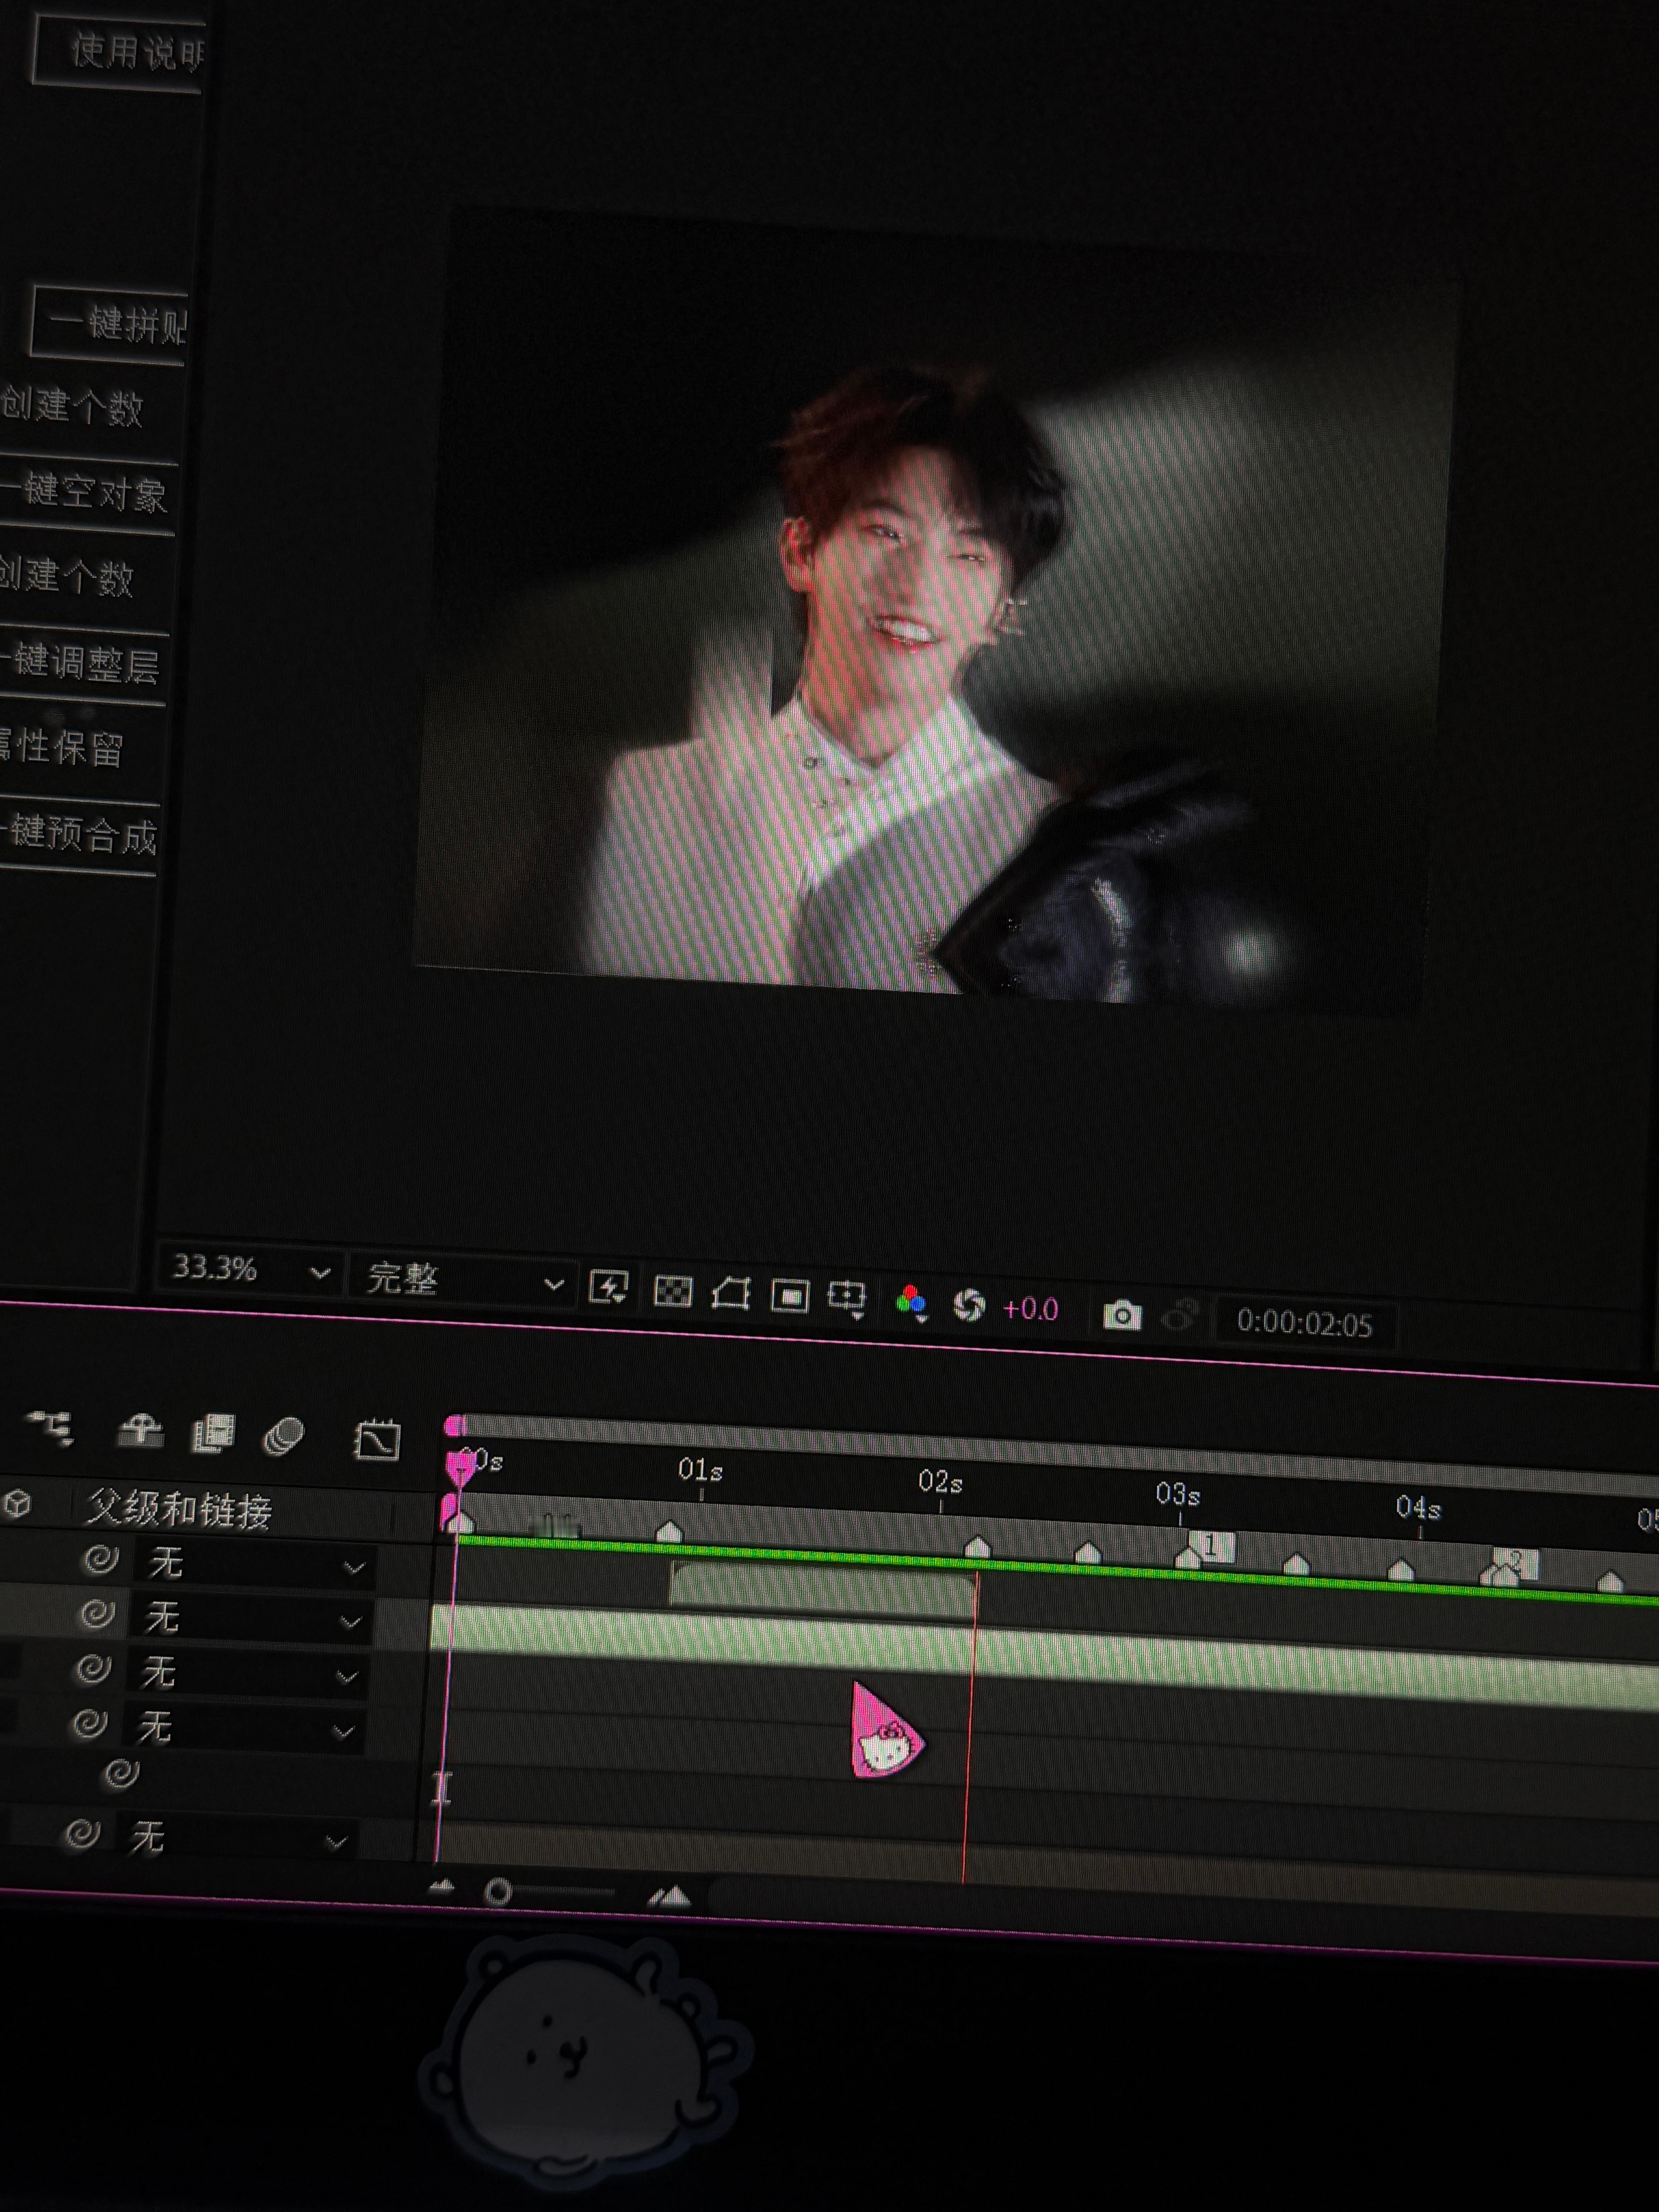Click the pink current time indicator head
Screen dimensions: 1659x2212
click(x=460, y=1467)
